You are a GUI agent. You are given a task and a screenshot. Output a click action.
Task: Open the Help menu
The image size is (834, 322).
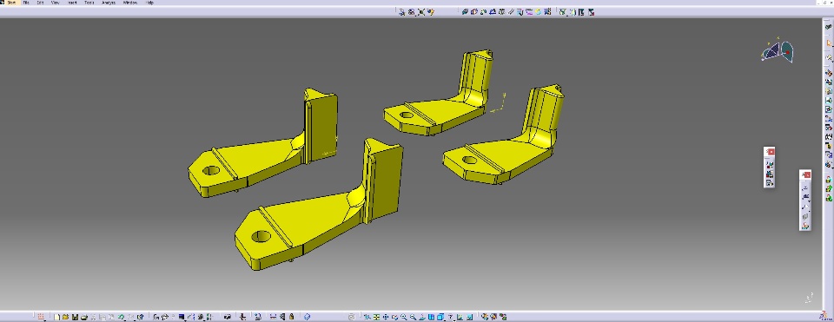[x=150, y=3]
